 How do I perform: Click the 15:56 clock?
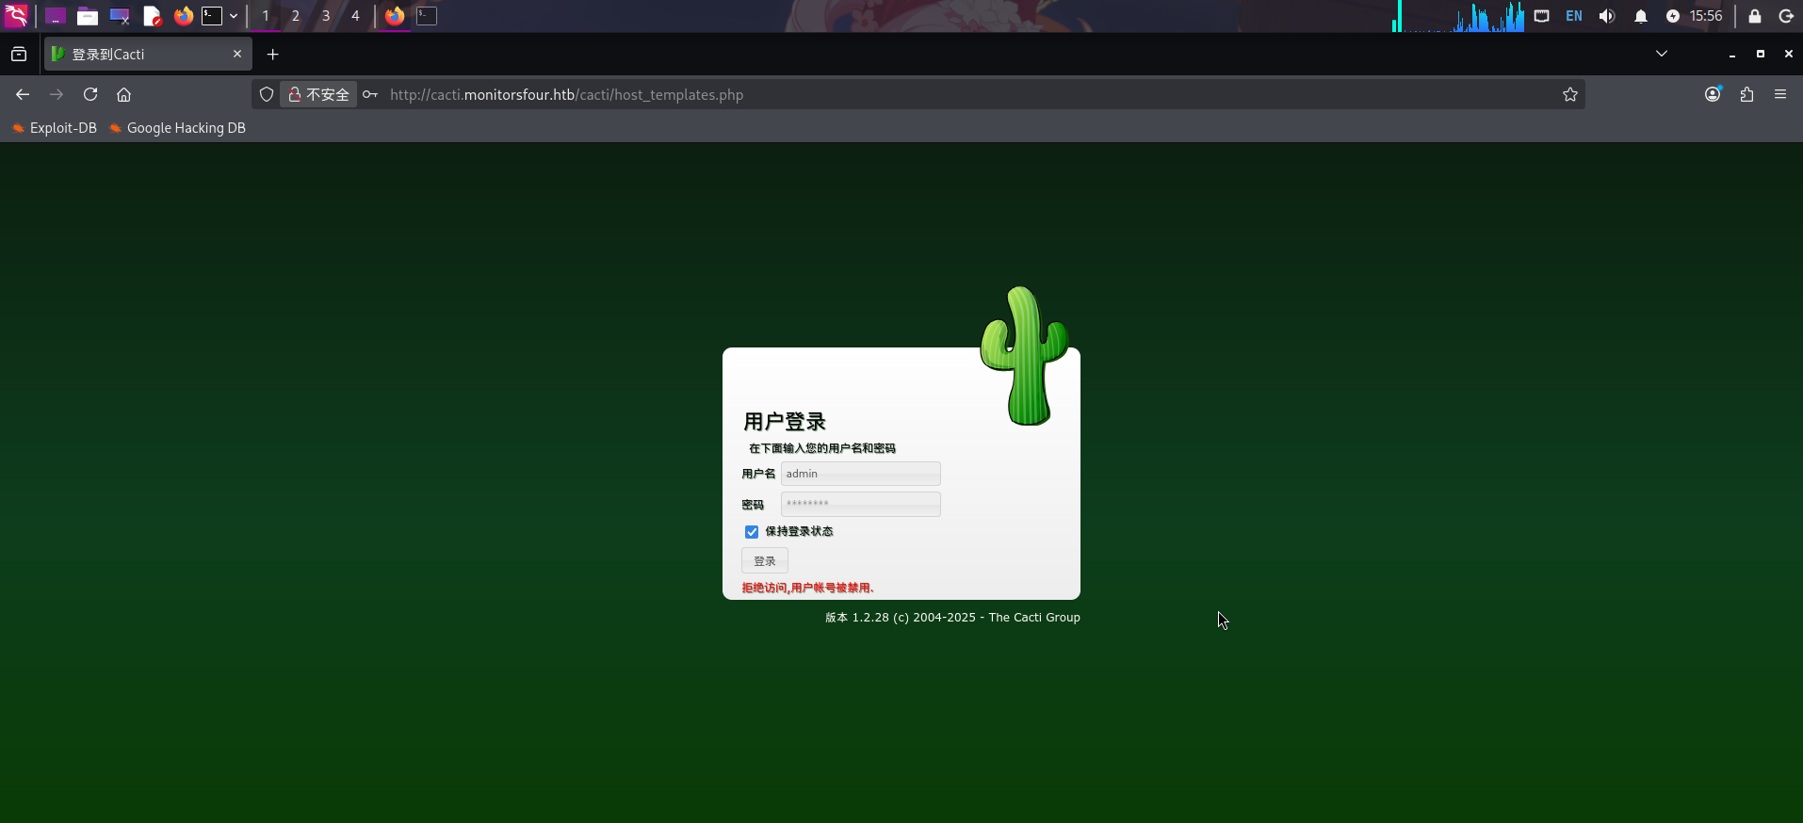click(x=1706, y=16)
